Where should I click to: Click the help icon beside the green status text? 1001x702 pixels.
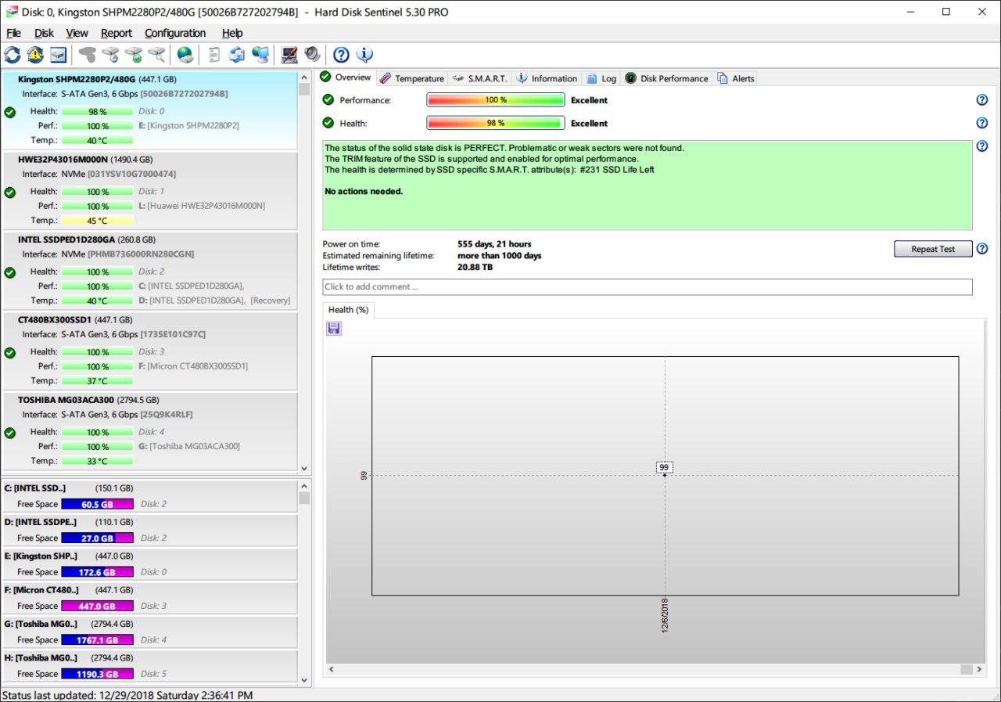point(982,146)
